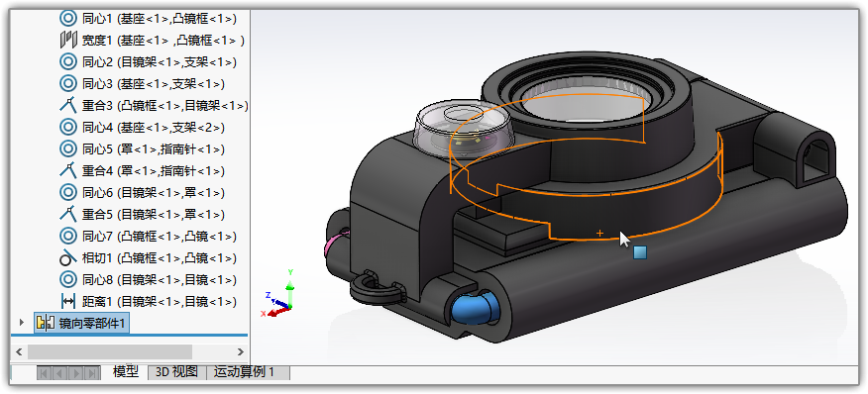Select the 镜向零部件1 feature label
Viewport: 868px width, 394px height.
click(92, 323)
